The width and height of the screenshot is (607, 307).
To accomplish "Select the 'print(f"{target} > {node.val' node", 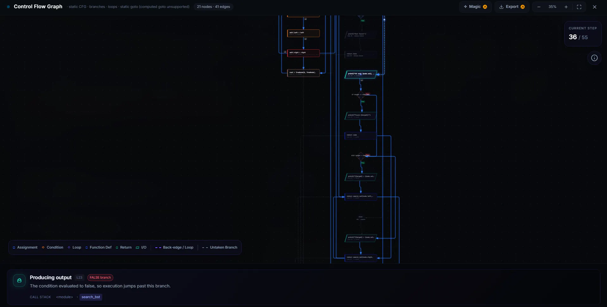I will coord(360,238).
